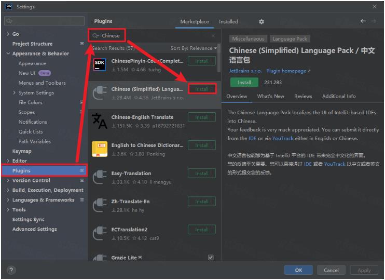Select Advanced Settings in the tree
The image size is (385, 280).
35,229
